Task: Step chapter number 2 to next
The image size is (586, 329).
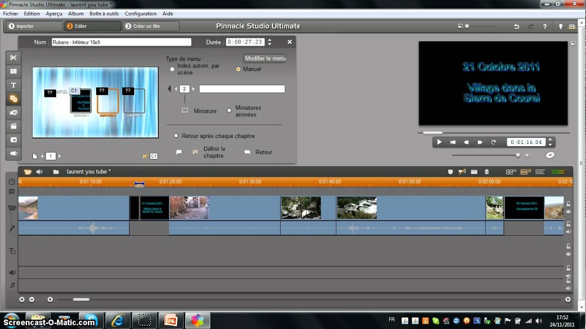Action: pos(193,89)
